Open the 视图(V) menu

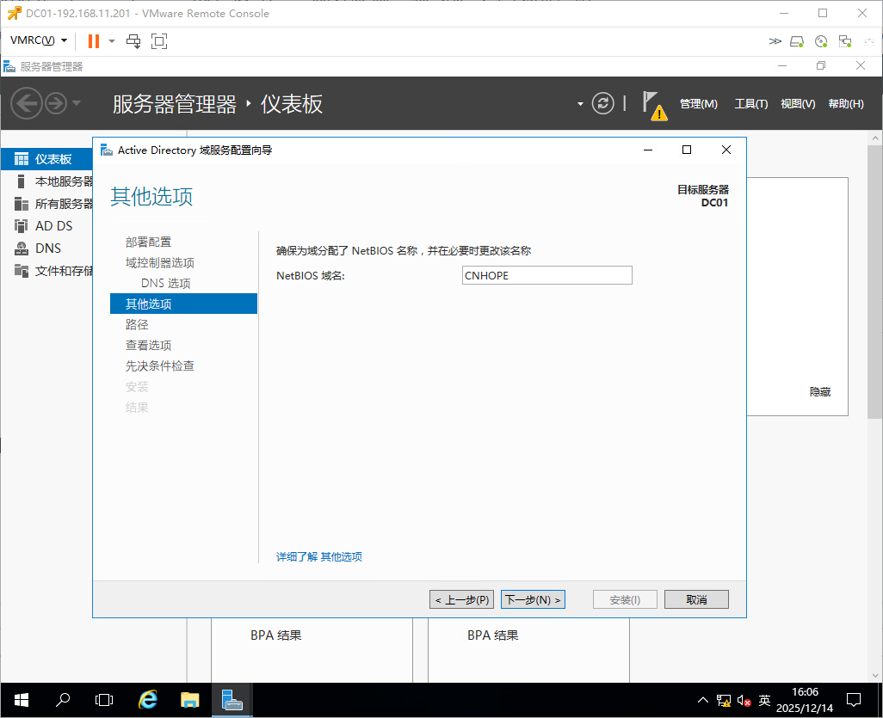point(798,103)
